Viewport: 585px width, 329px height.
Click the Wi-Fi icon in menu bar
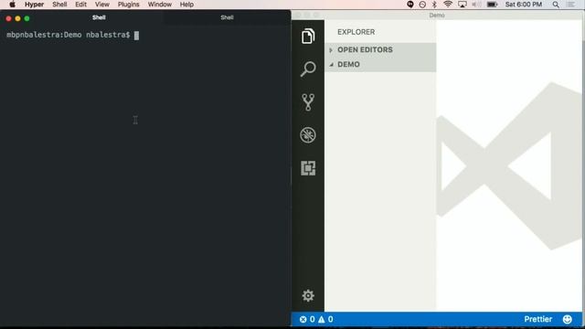(448, 5)
